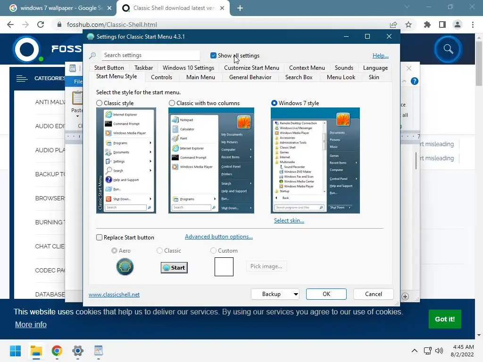483x362 pixels.
Task: Click the blue help question mark icon
Action: 415,81
